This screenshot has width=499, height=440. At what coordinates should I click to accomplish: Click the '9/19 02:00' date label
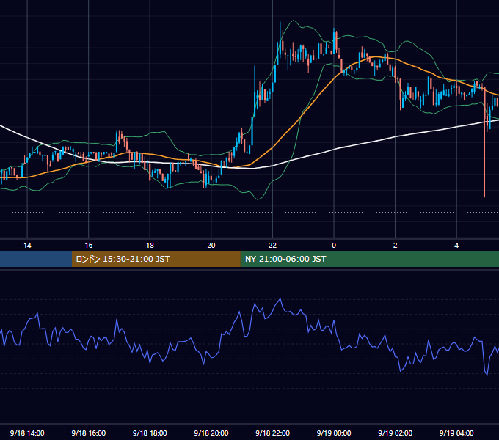pos(395,433)
